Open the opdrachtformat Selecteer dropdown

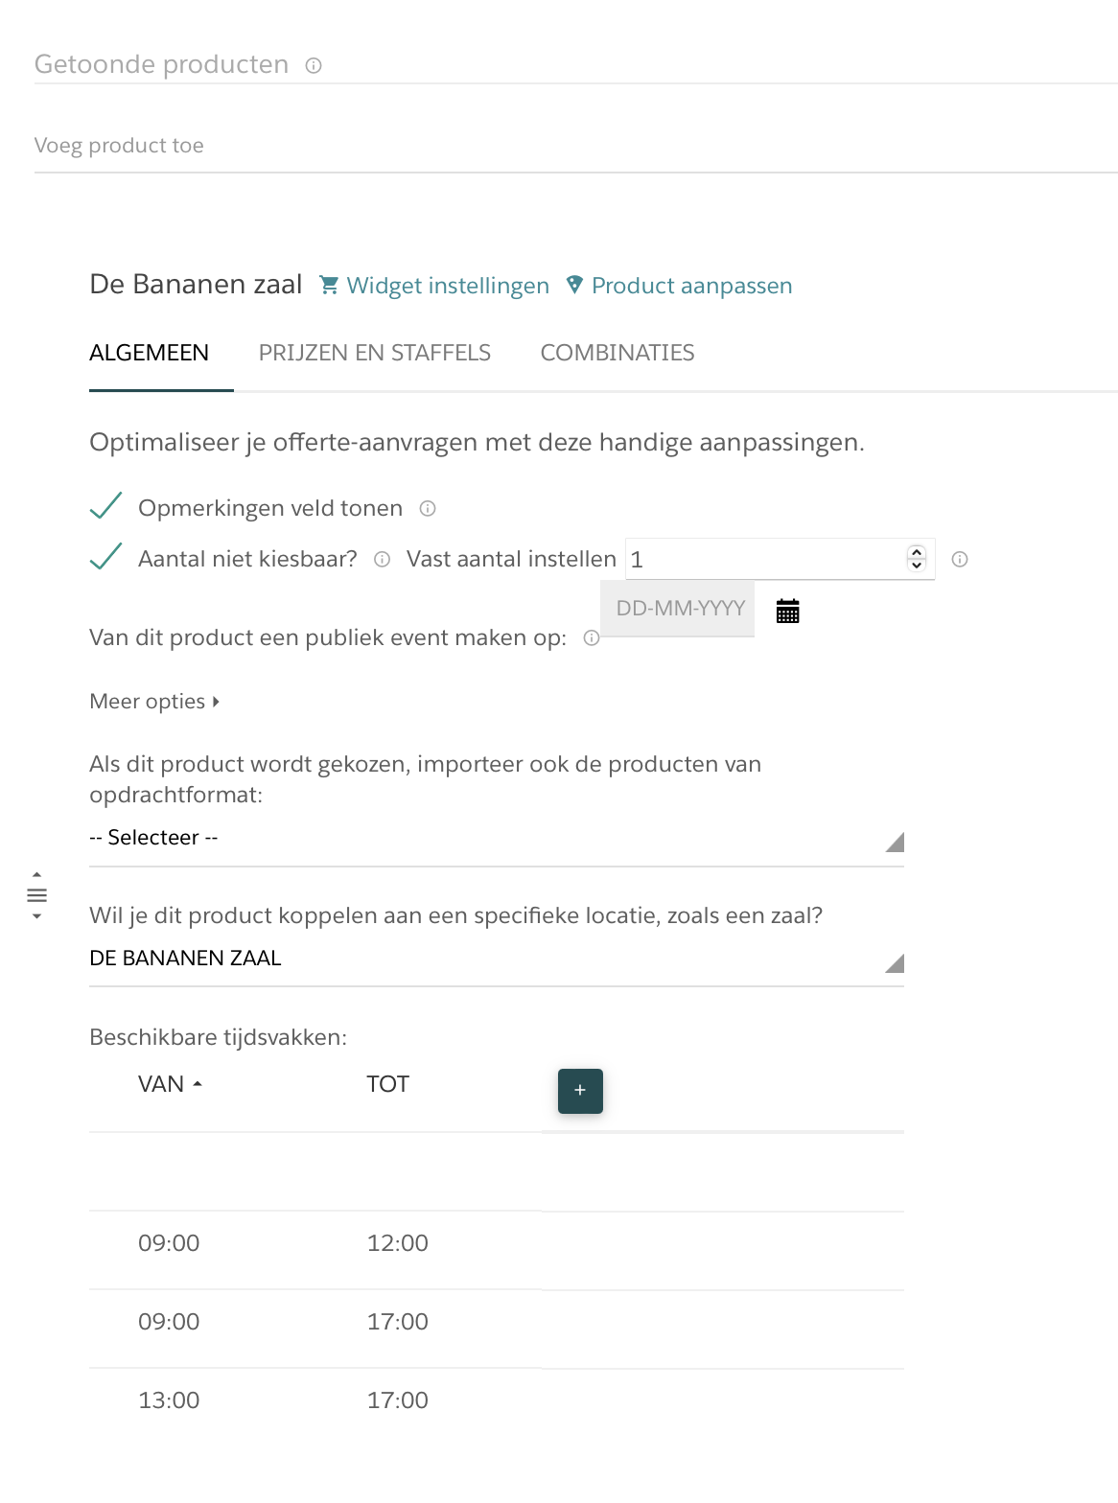pyautogui.click(x=496, y=839)
